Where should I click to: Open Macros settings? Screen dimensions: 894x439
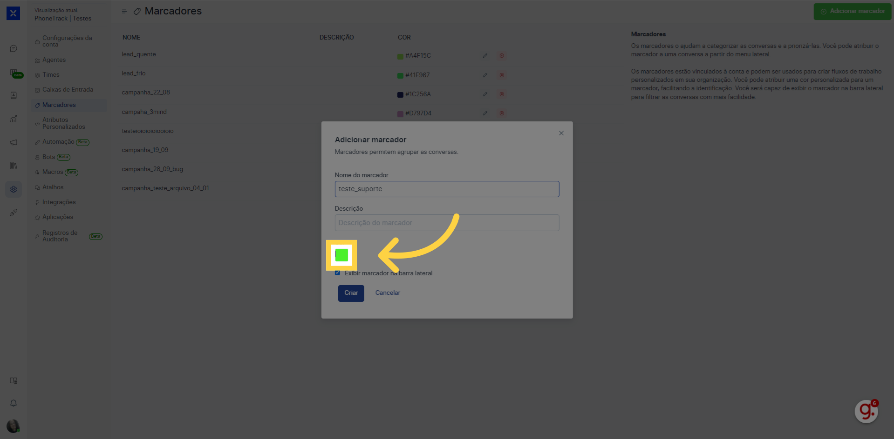tap(69, 172)
